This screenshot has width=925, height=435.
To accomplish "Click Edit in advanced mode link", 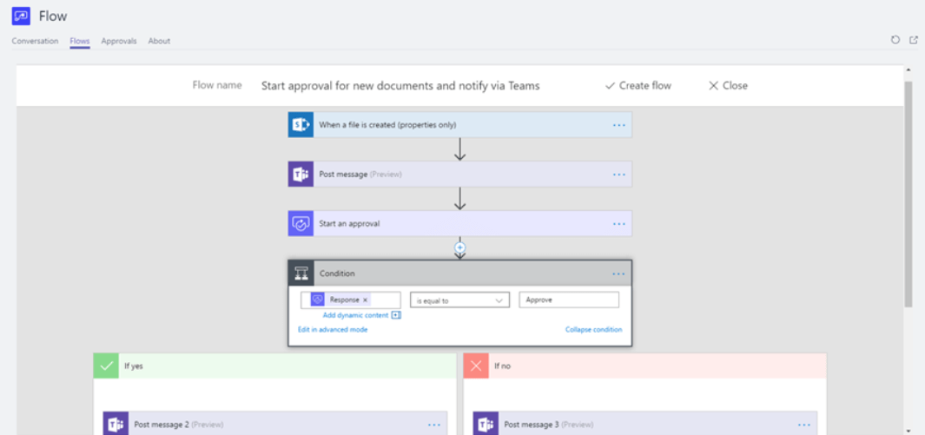I will point(333,329).
